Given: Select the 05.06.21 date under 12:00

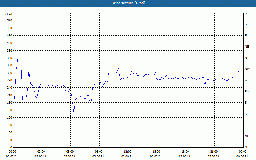Looking at the screenshot, I should coord(127,156).
